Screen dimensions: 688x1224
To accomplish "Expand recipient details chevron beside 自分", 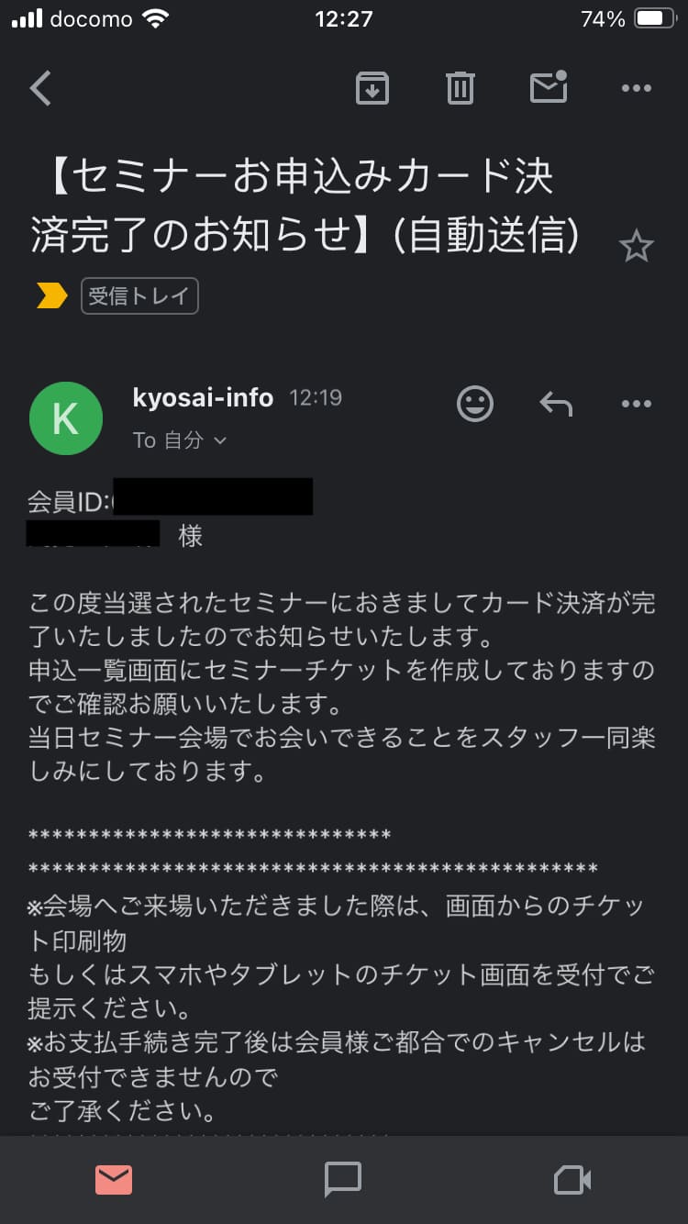I will pos(220,441).
